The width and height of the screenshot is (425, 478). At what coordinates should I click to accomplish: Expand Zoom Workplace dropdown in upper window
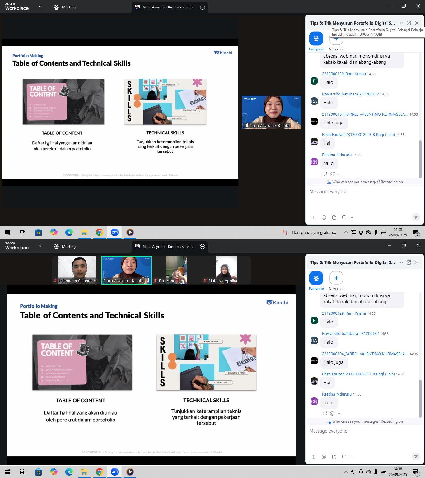tap(40, 7)
